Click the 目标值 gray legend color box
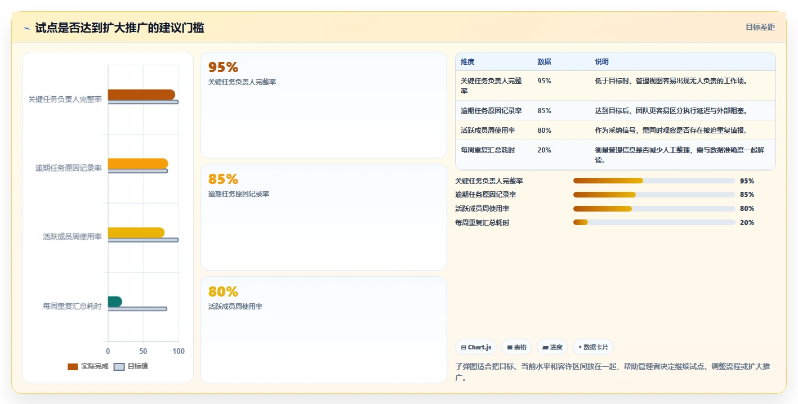The image size is (798, 404). point(119,367)
